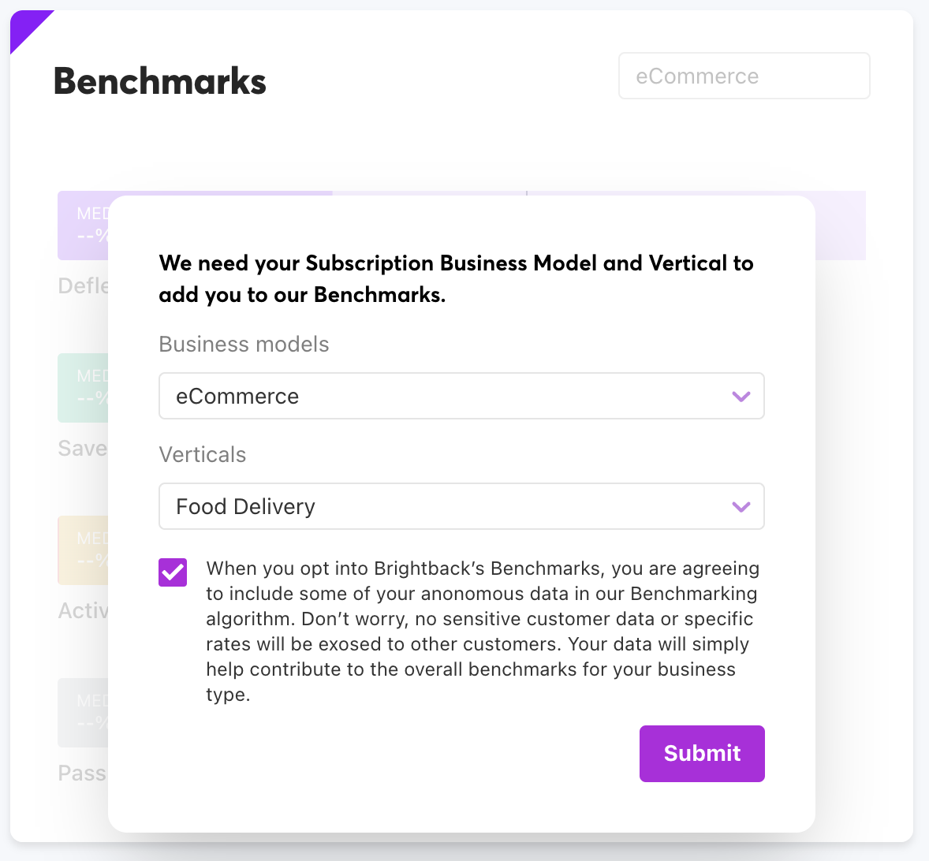Click the Benchmarks page heading

tap(160, 81)
